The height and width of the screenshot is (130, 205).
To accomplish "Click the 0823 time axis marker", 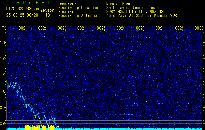I will [62, 28].
